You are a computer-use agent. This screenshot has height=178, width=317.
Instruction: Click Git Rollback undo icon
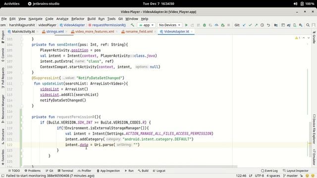pyautogui.click(x=268, y=25)
